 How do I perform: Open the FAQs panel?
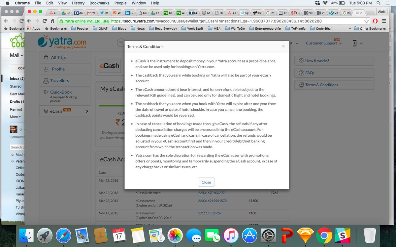(334, 73)
